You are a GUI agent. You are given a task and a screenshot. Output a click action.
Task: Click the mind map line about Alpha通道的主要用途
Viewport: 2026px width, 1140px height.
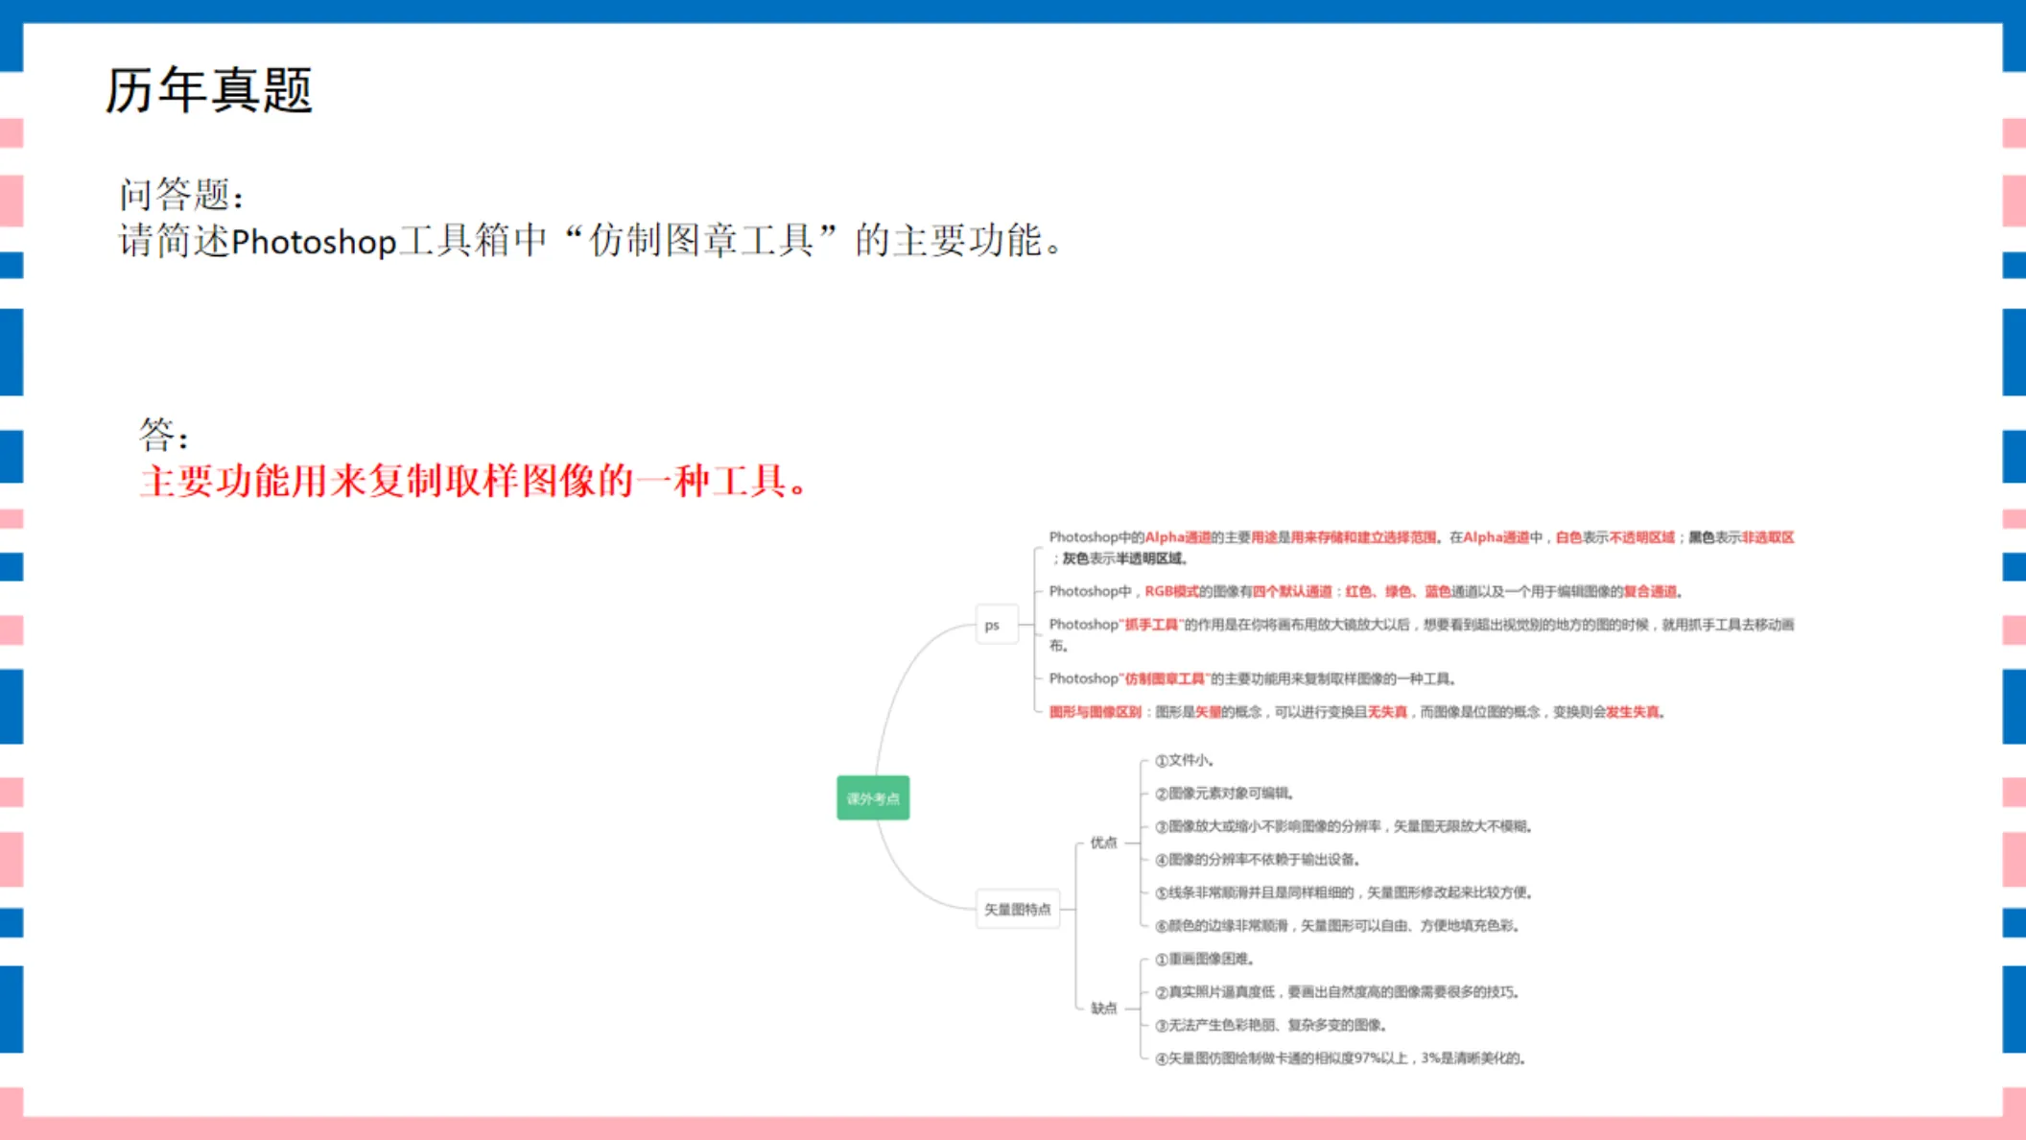click(x=1422, y=547)
